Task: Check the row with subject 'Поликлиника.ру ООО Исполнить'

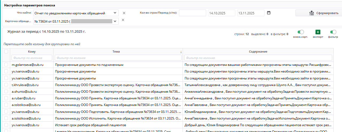Action: tap(6, 118)
